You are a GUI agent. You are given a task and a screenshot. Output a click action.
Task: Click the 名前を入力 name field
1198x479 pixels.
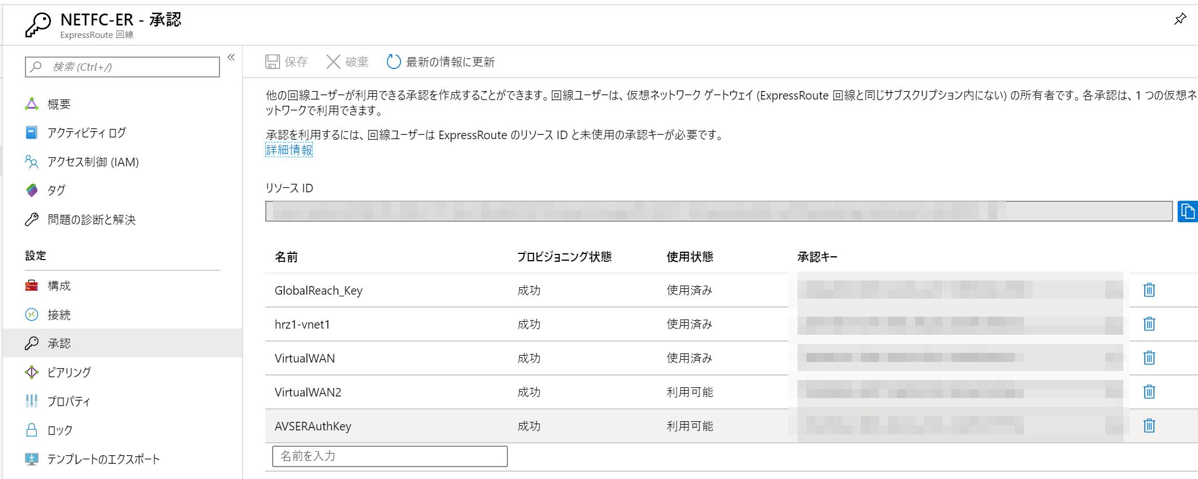coord(390,456)
